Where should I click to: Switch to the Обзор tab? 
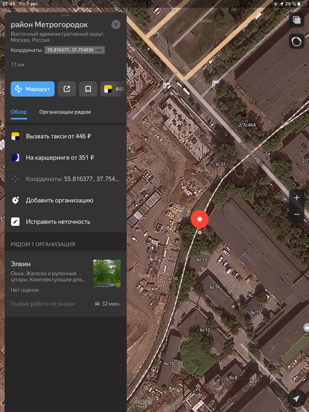tap(19, 112)
